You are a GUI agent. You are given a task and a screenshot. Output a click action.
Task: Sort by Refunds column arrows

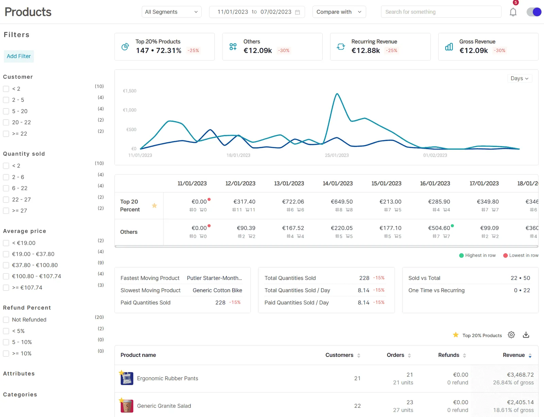464,355
